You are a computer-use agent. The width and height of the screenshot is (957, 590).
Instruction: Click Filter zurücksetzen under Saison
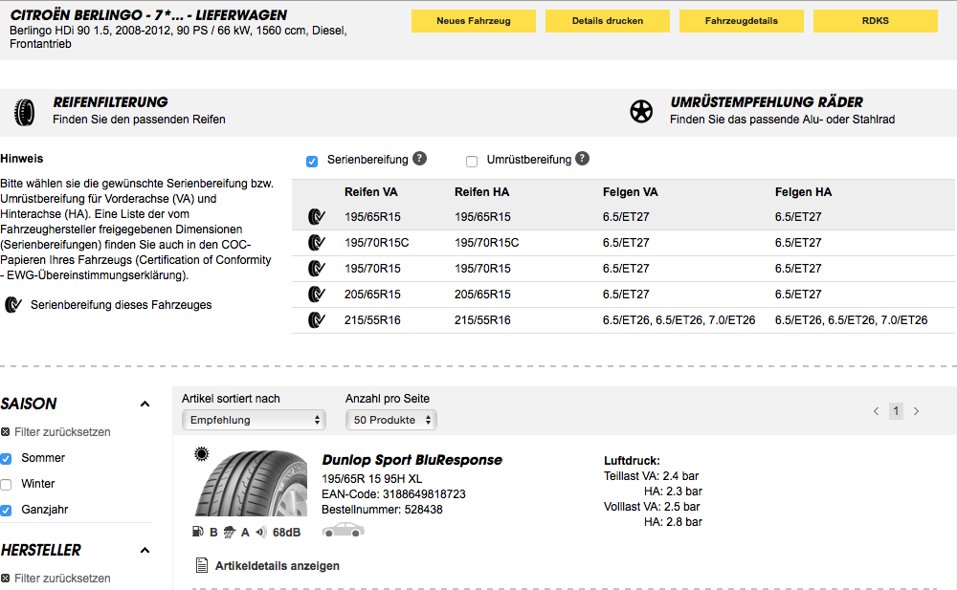pos(62,432)
